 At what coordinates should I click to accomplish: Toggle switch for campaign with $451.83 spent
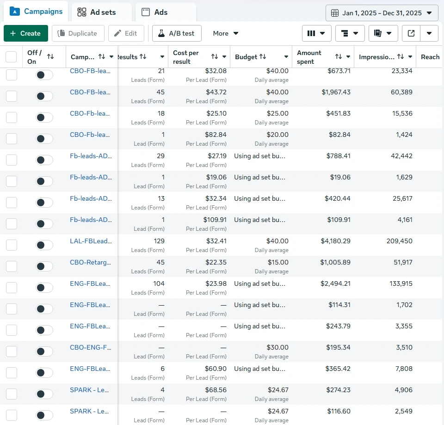pyautogui.click(x=44, y=117)
